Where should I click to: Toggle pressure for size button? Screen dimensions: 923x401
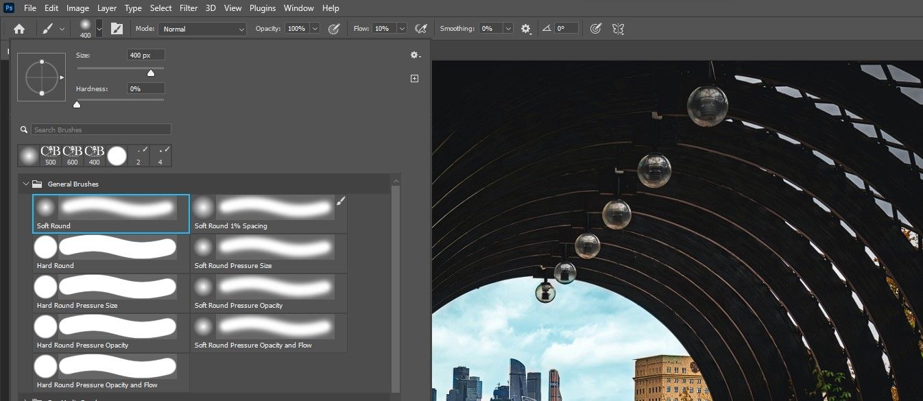(x=595, y=29)
